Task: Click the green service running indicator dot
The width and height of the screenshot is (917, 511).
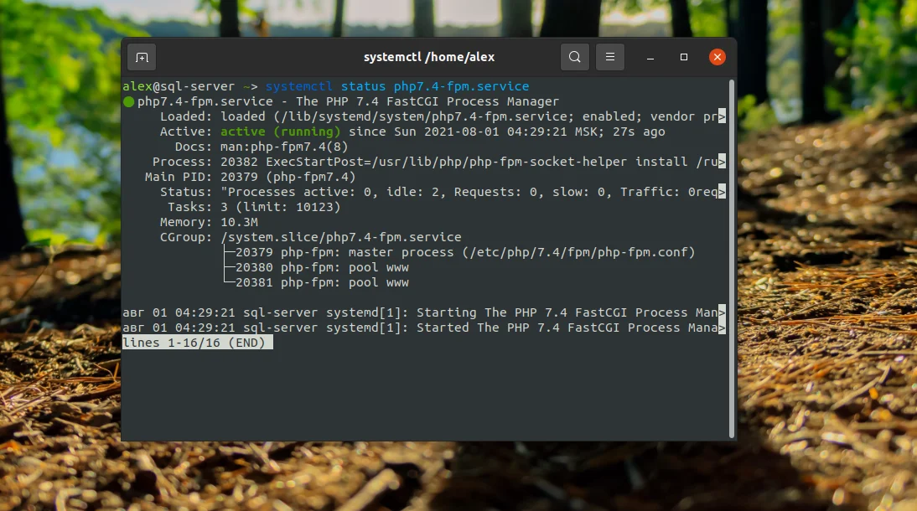Action: click(x=127, y=101)
